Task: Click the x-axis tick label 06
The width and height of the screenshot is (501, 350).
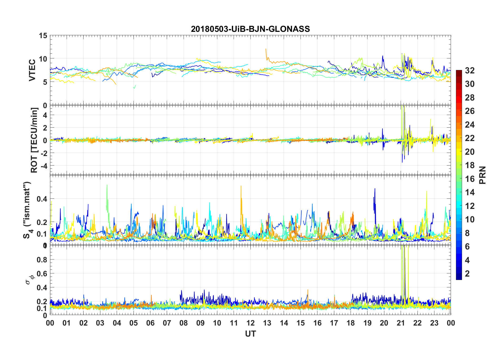Action: click(x=150, y=323)
